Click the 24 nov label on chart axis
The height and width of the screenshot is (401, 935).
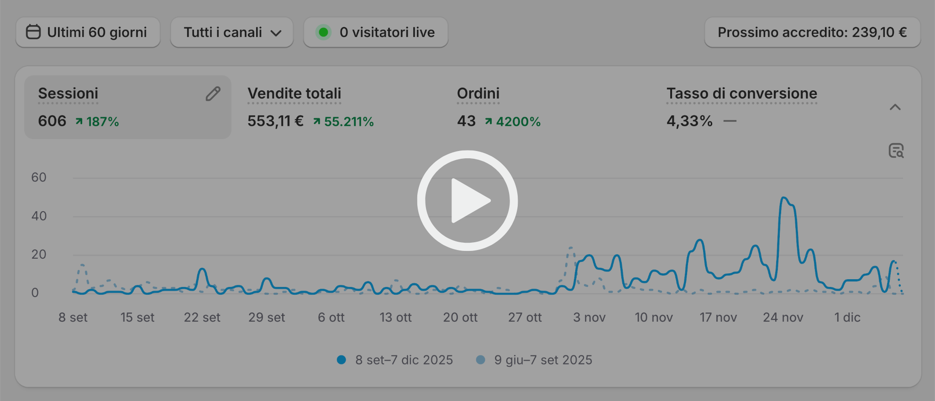pyautogui.click(x=783, y=318)
